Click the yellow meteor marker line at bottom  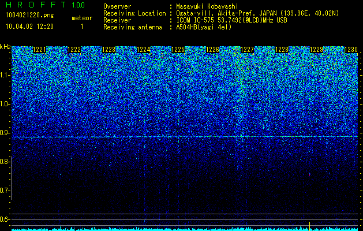pos(309,226)
